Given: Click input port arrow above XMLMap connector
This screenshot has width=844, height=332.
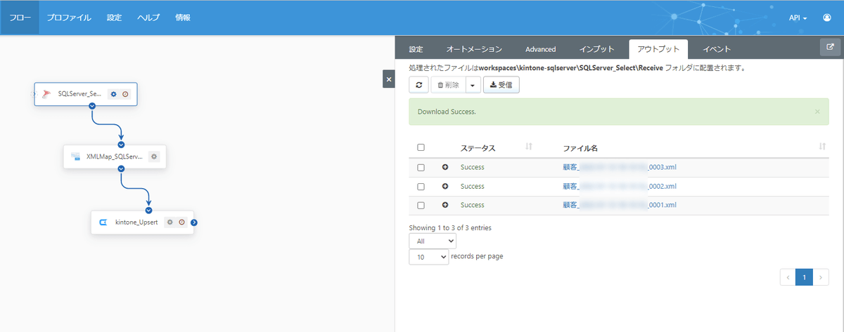Looking at the screenshot, I should 121,144.
